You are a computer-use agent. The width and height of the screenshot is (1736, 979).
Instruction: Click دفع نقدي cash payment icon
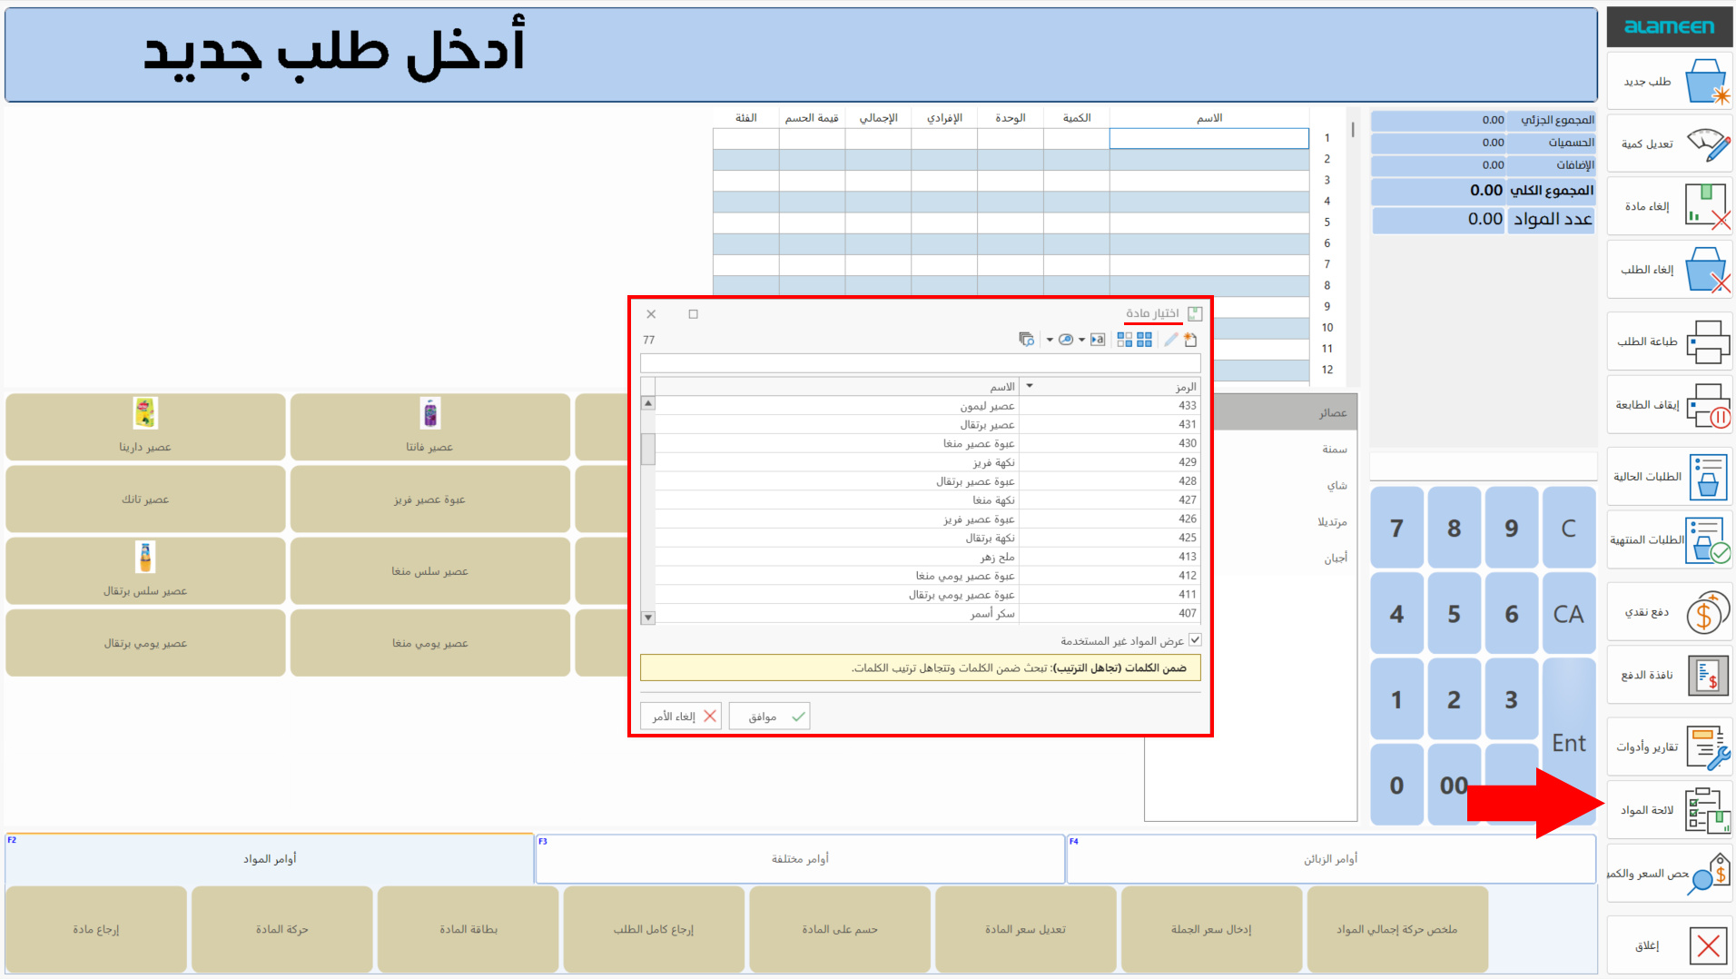(1670, 611)
